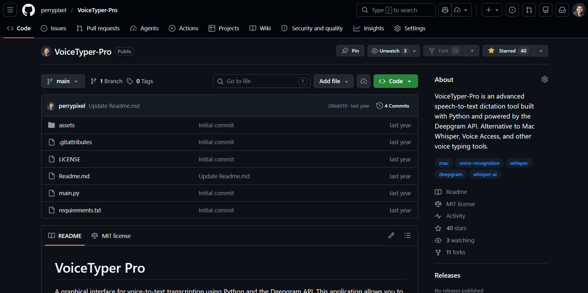Click the commits history clock icon
Image resolution: width=588 pixels, height=293 pixels.
pos(379,106)
